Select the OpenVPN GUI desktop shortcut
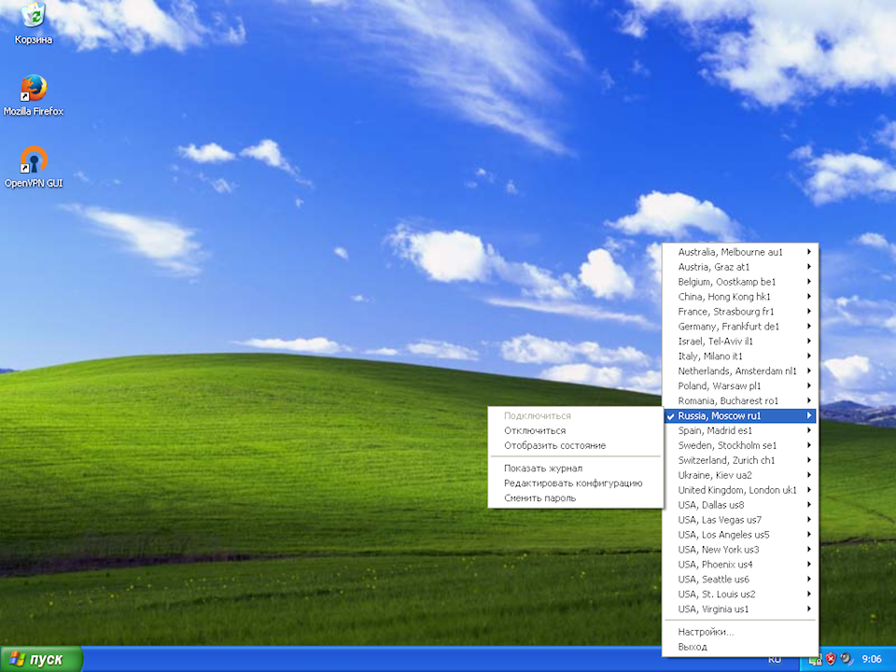 pyautogui.click(x=34, y=167)
